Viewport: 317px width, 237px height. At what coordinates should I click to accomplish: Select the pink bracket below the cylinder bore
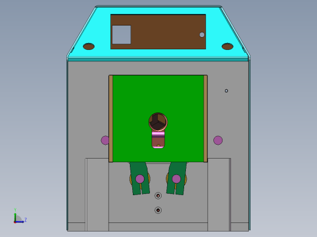point(158,140)
